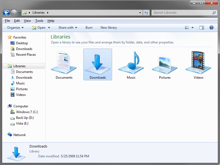Click the Burn toolbar button
The image size is (220, 165).
(x=89, y=27)
